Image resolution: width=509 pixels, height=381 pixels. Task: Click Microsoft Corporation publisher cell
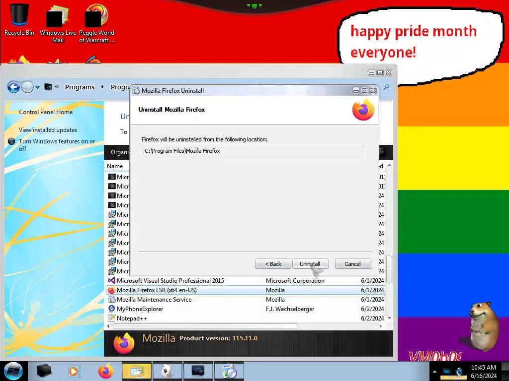pos(295,281)
